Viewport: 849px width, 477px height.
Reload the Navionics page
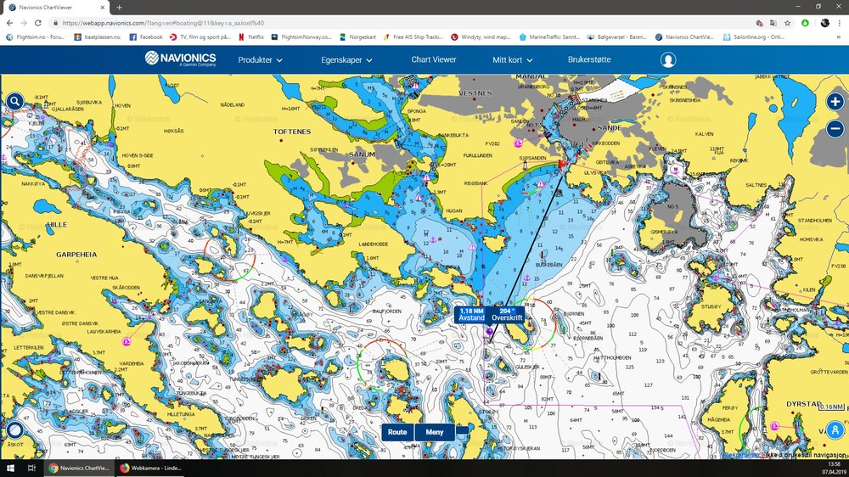(38, 23)
